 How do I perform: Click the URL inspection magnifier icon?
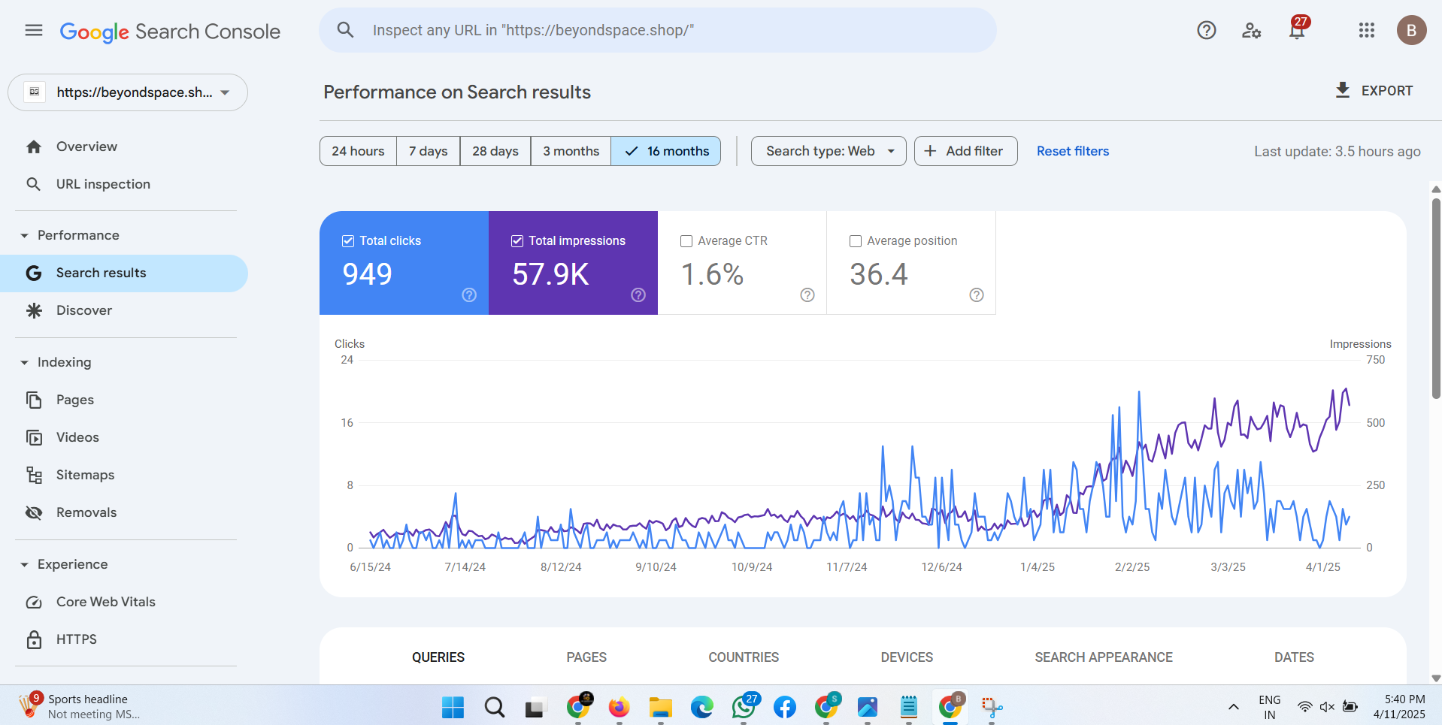coord(34,184)
